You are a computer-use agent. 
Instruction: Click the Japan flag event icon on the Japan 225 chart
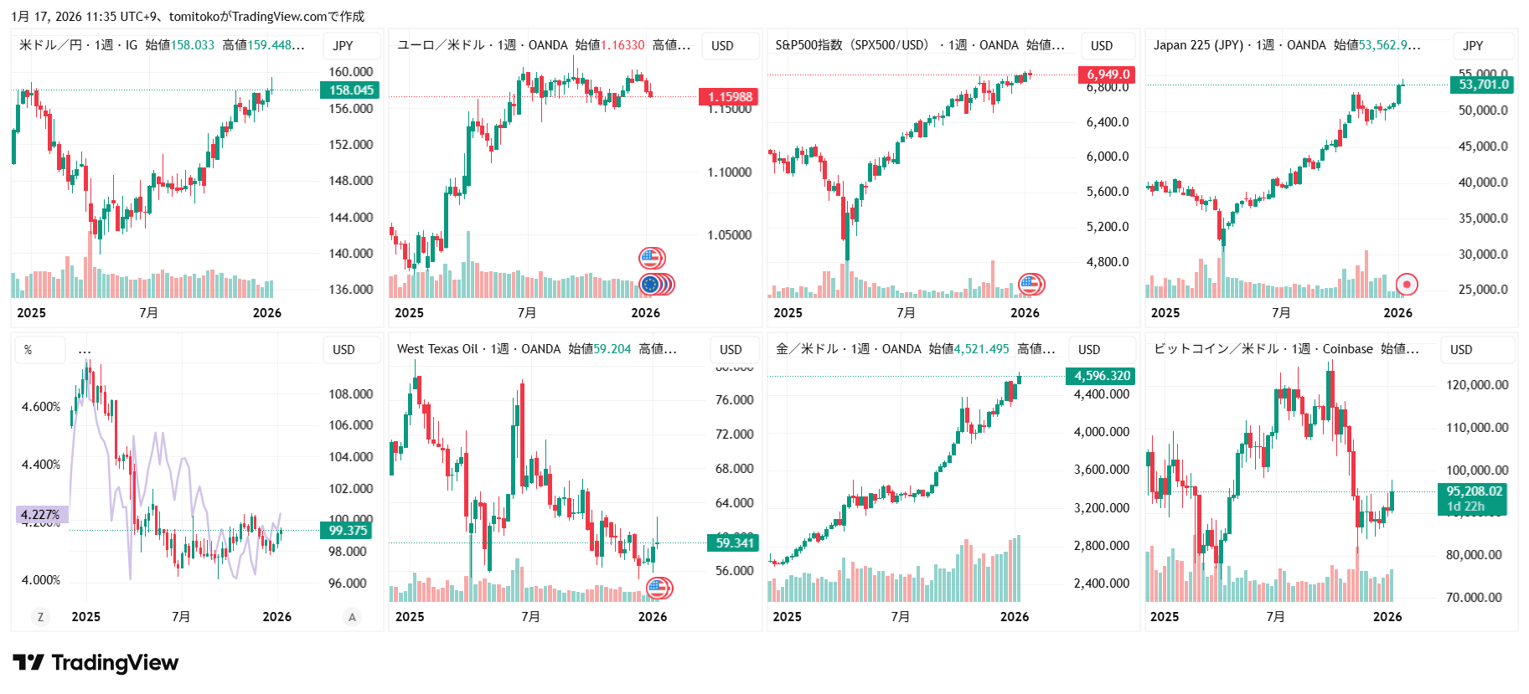[1407, 285]
